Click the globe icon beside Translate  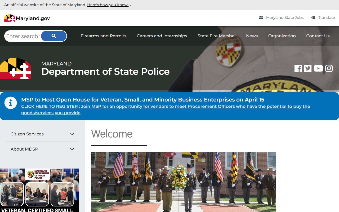(313, 17)
